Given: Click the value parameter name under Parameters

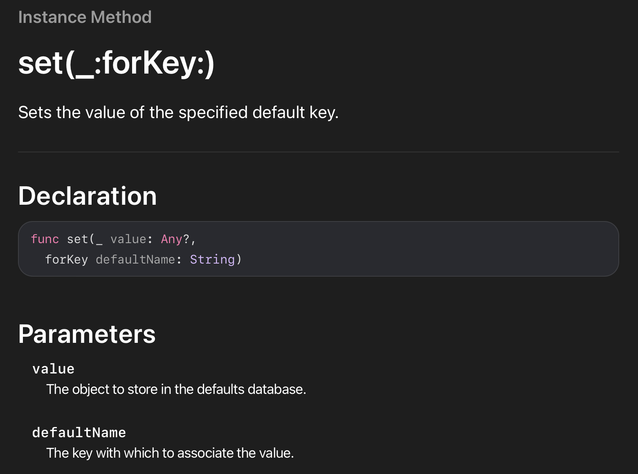Looking at the screenshot, I should (x=54, y=369).
